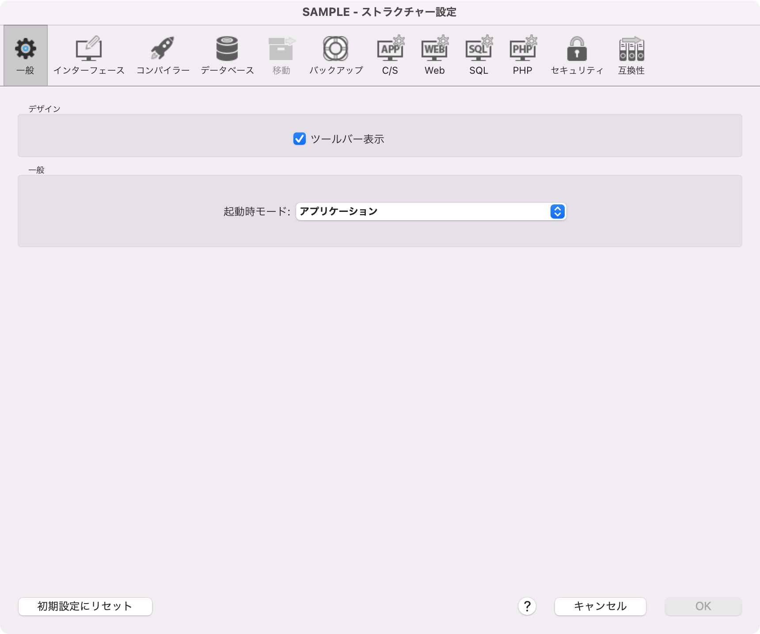Click the キャンセル button
The image size is (760, 634).
point(600,606)
